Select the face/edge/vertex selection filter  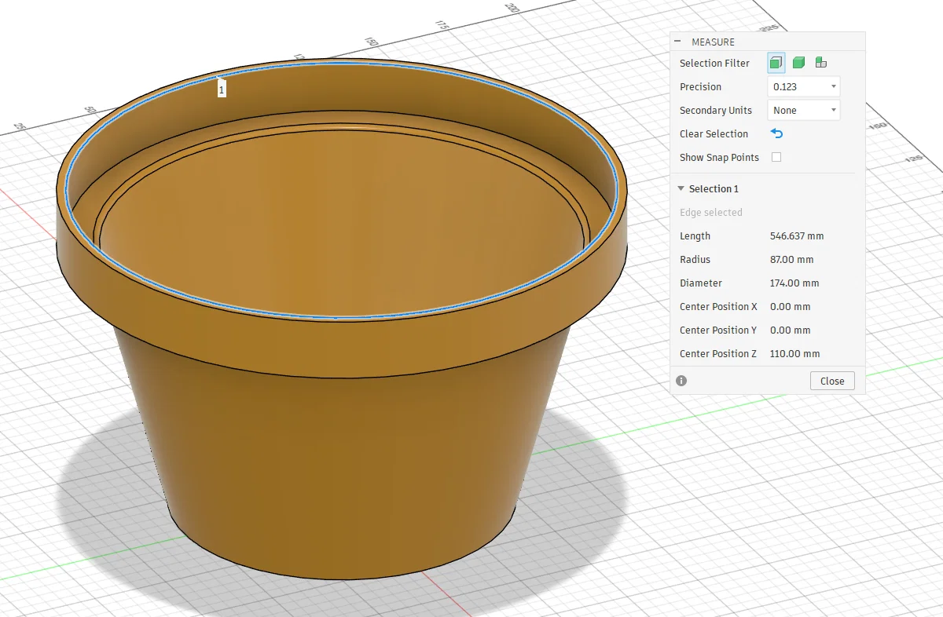tap(776, 63)
